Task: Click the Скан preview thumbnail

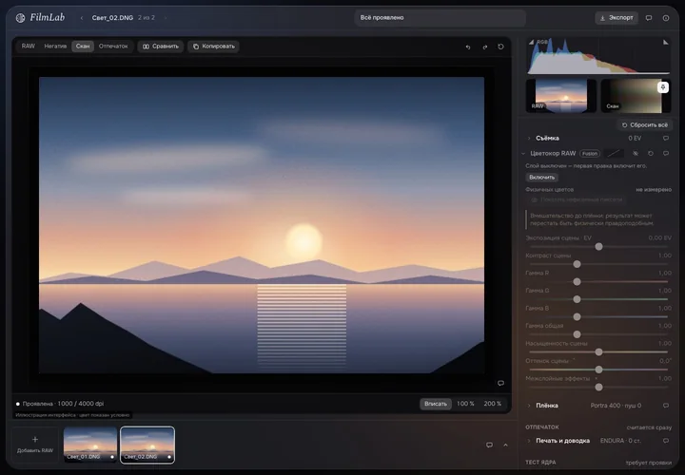Action: pyautogui.click(x=636, y=96)
